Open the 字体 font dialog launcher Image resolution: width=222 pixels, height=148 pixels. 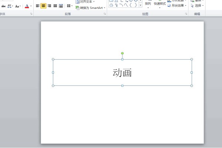click(x=31, y=14)
